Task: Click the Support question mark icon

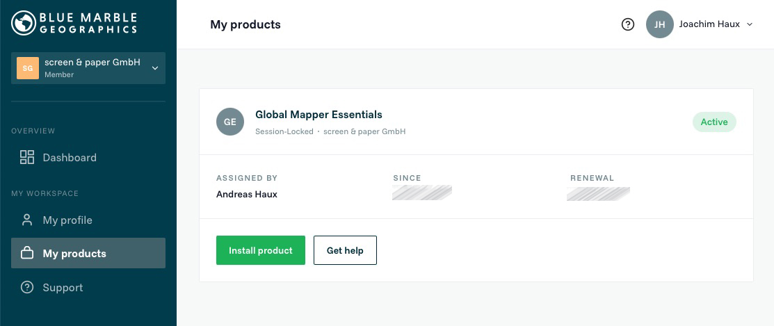Action: click(26, 287)
